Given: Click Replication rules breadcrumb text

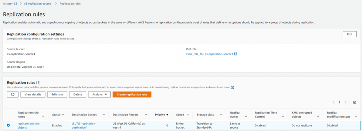Looking at the screenshot, I should [70, 4].
